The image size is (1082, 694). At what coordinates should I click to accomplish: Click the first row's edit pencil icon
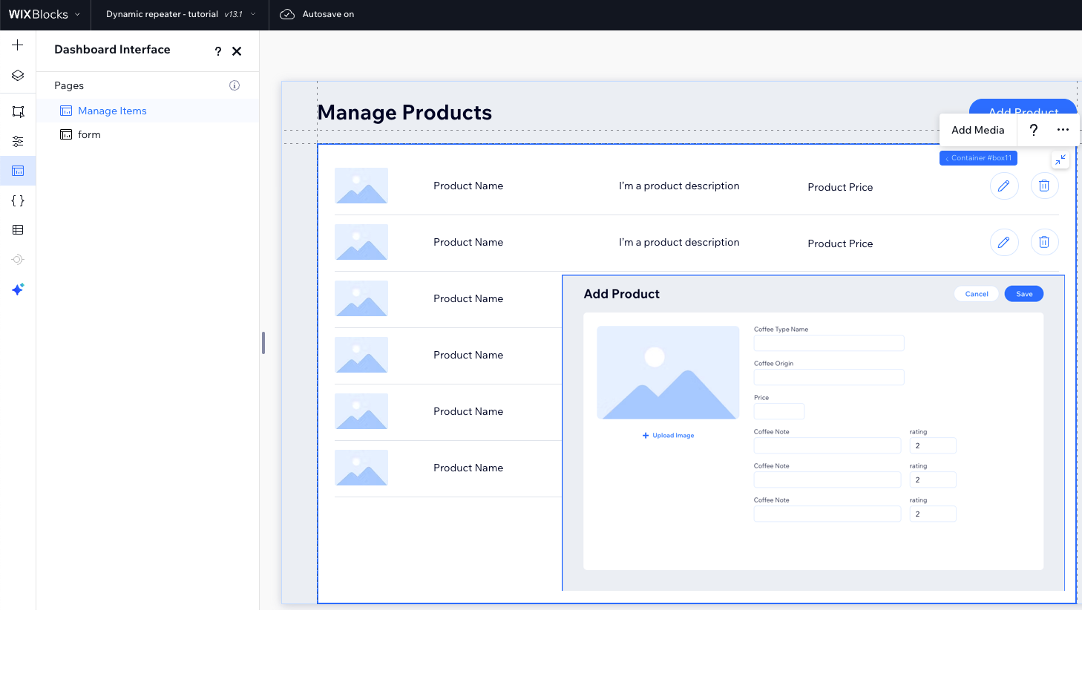click(1003, 186)
